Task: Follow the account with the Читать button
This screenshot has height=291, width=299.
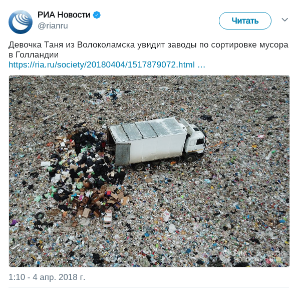Action: tap(245, 20)
